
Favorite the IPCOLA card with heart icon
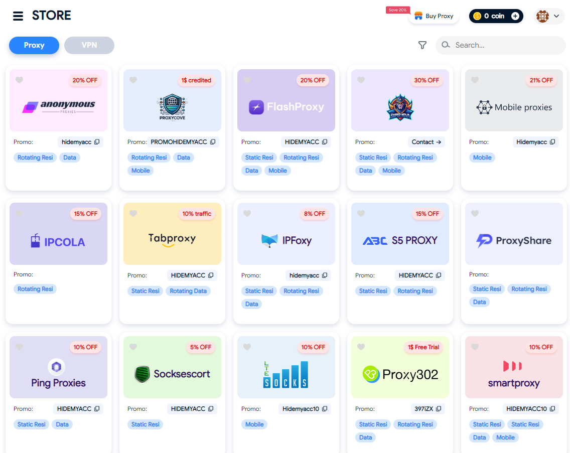[19, 213]
